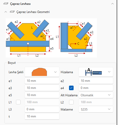Click the e3 value field
The width and height of the screenshot is (118, 125).
pyautogui.click(x=42, y=88)
